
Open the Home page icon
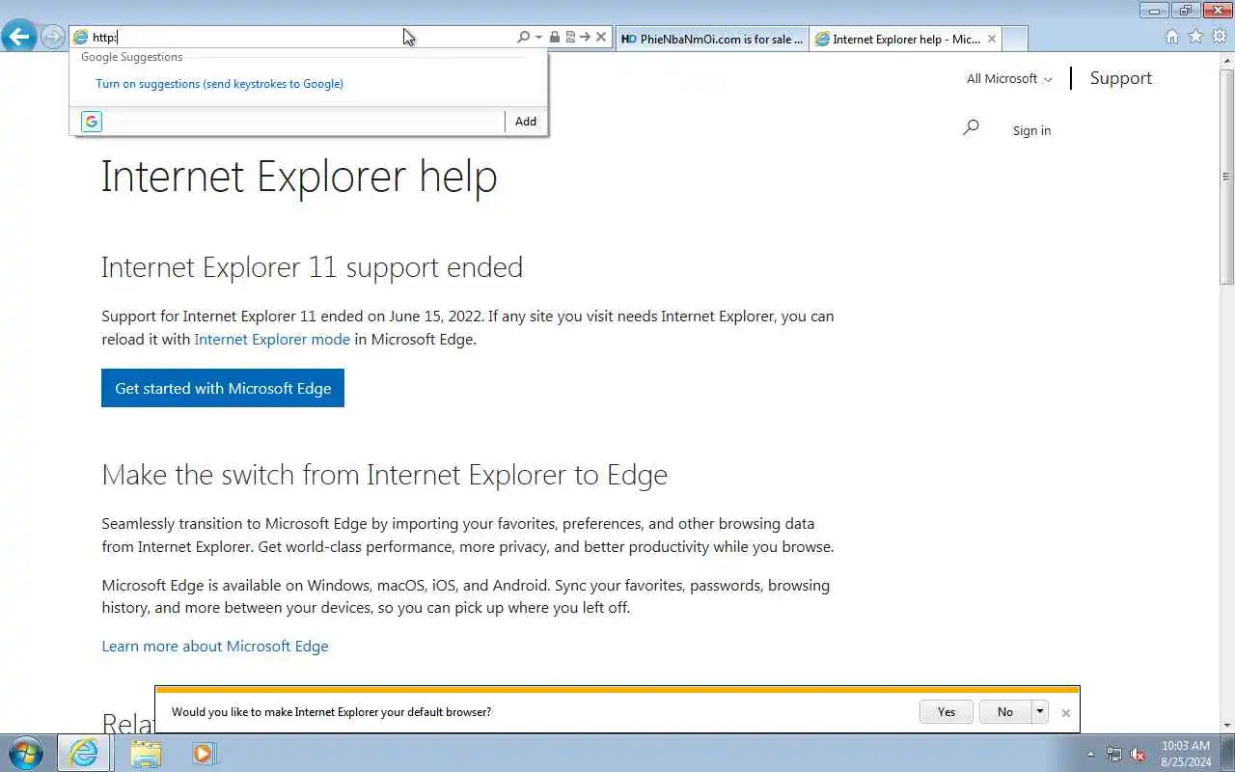[x=1171, y=37]
